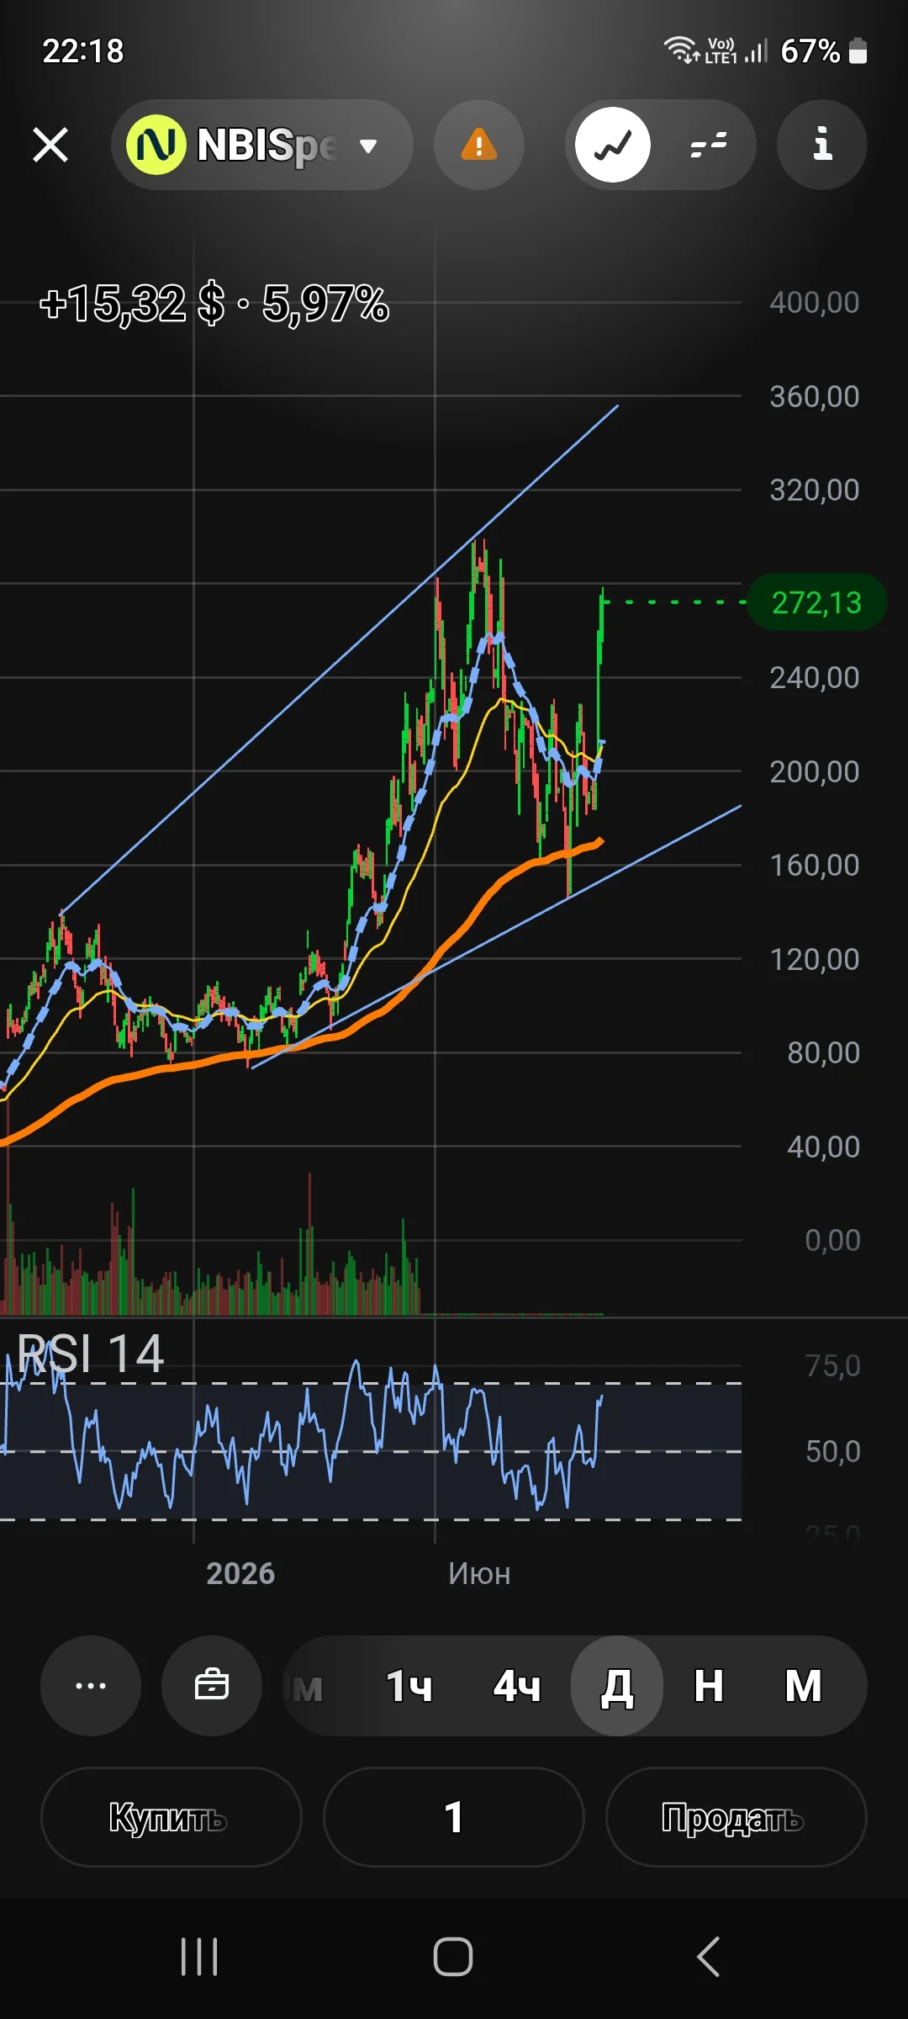Tap the 200,00 price axis label

[x=815, y=771]
